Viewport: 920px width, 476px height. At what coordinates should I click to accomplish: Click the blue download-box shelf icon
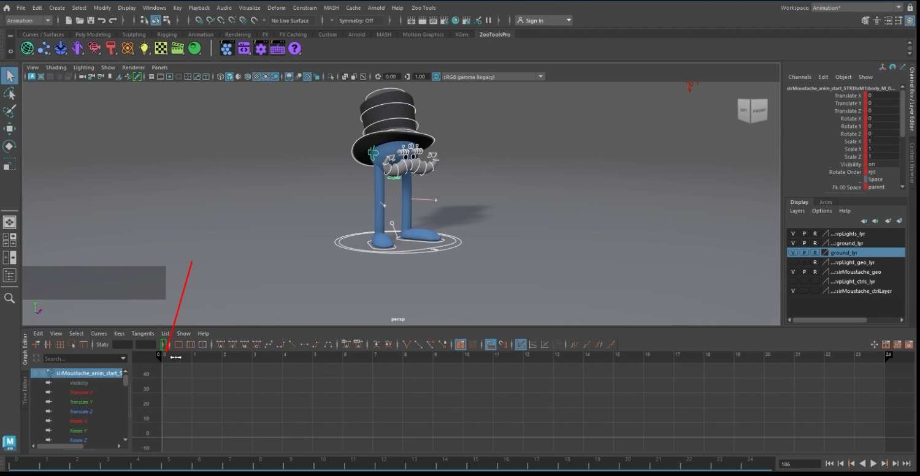point(61,48)
